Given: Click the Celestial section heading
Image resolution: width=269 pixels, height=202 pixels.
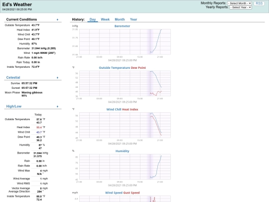Looking at the screenshot, I should [x=13, y=77].
